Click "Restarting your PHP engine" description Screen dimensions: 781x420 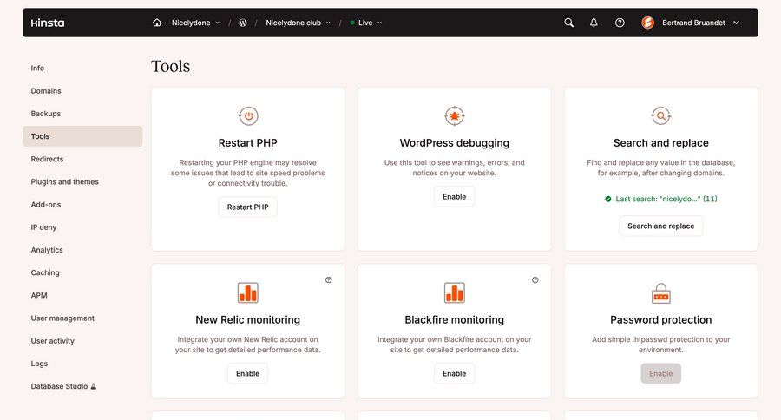(x=248, y=173)
